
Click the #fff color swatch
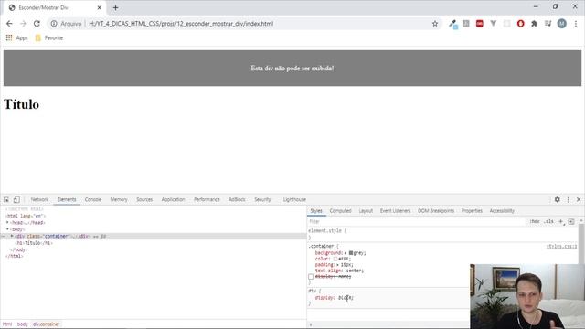[x=335, y=259]
